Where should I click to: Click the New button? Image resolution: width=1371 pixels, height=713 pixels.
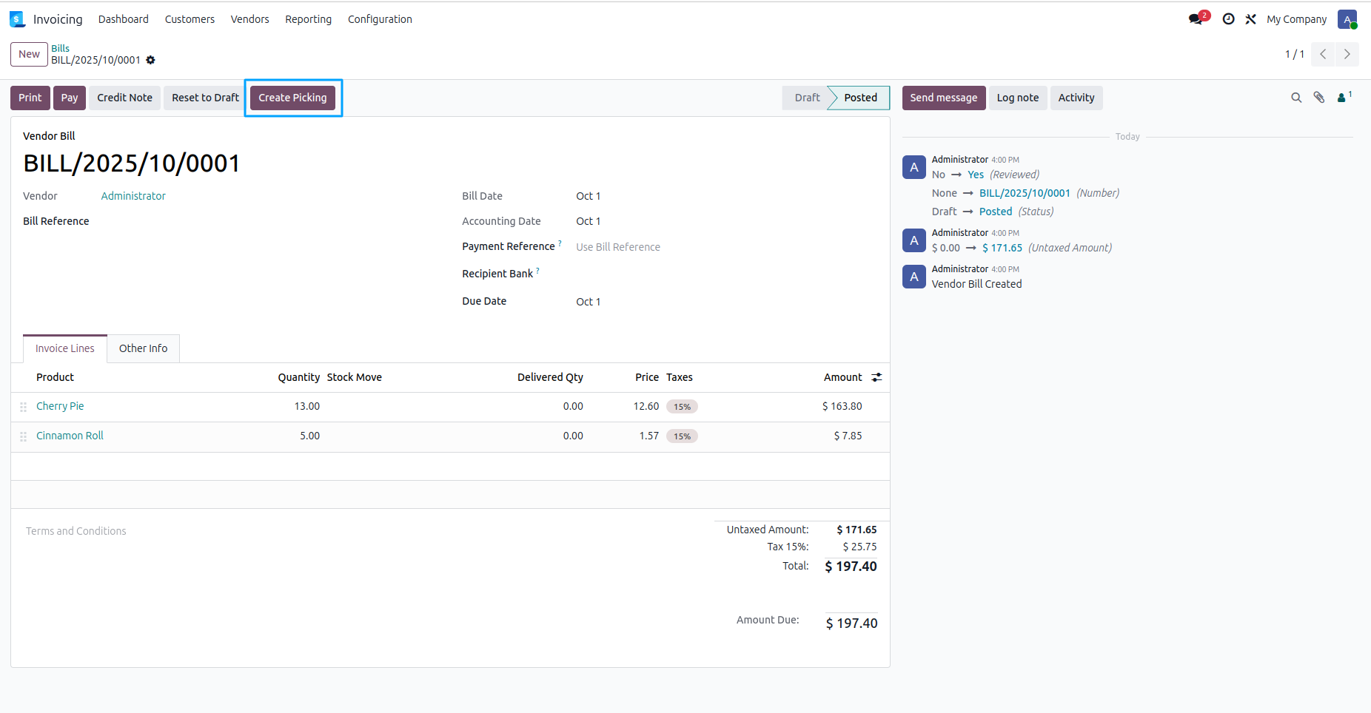29,54
